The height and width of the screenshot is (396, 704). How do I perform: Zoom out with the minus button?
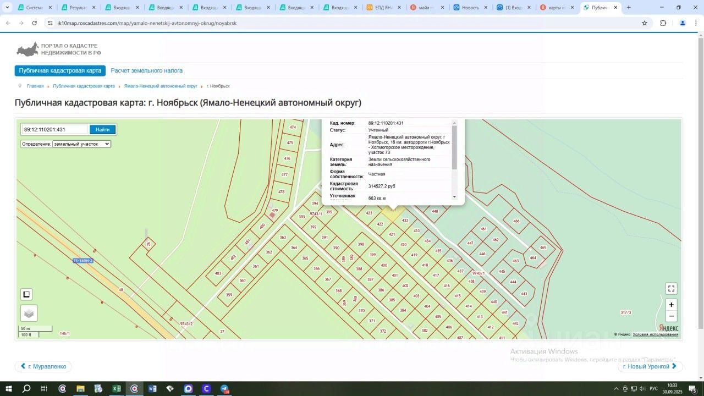(671, 316)
